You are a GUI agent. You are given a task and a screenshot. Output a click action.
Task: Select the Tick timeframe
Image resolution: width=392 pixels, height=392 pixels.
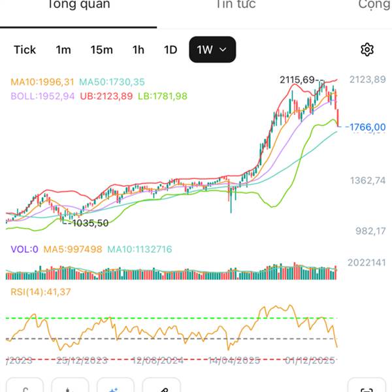tap(25, 50)
